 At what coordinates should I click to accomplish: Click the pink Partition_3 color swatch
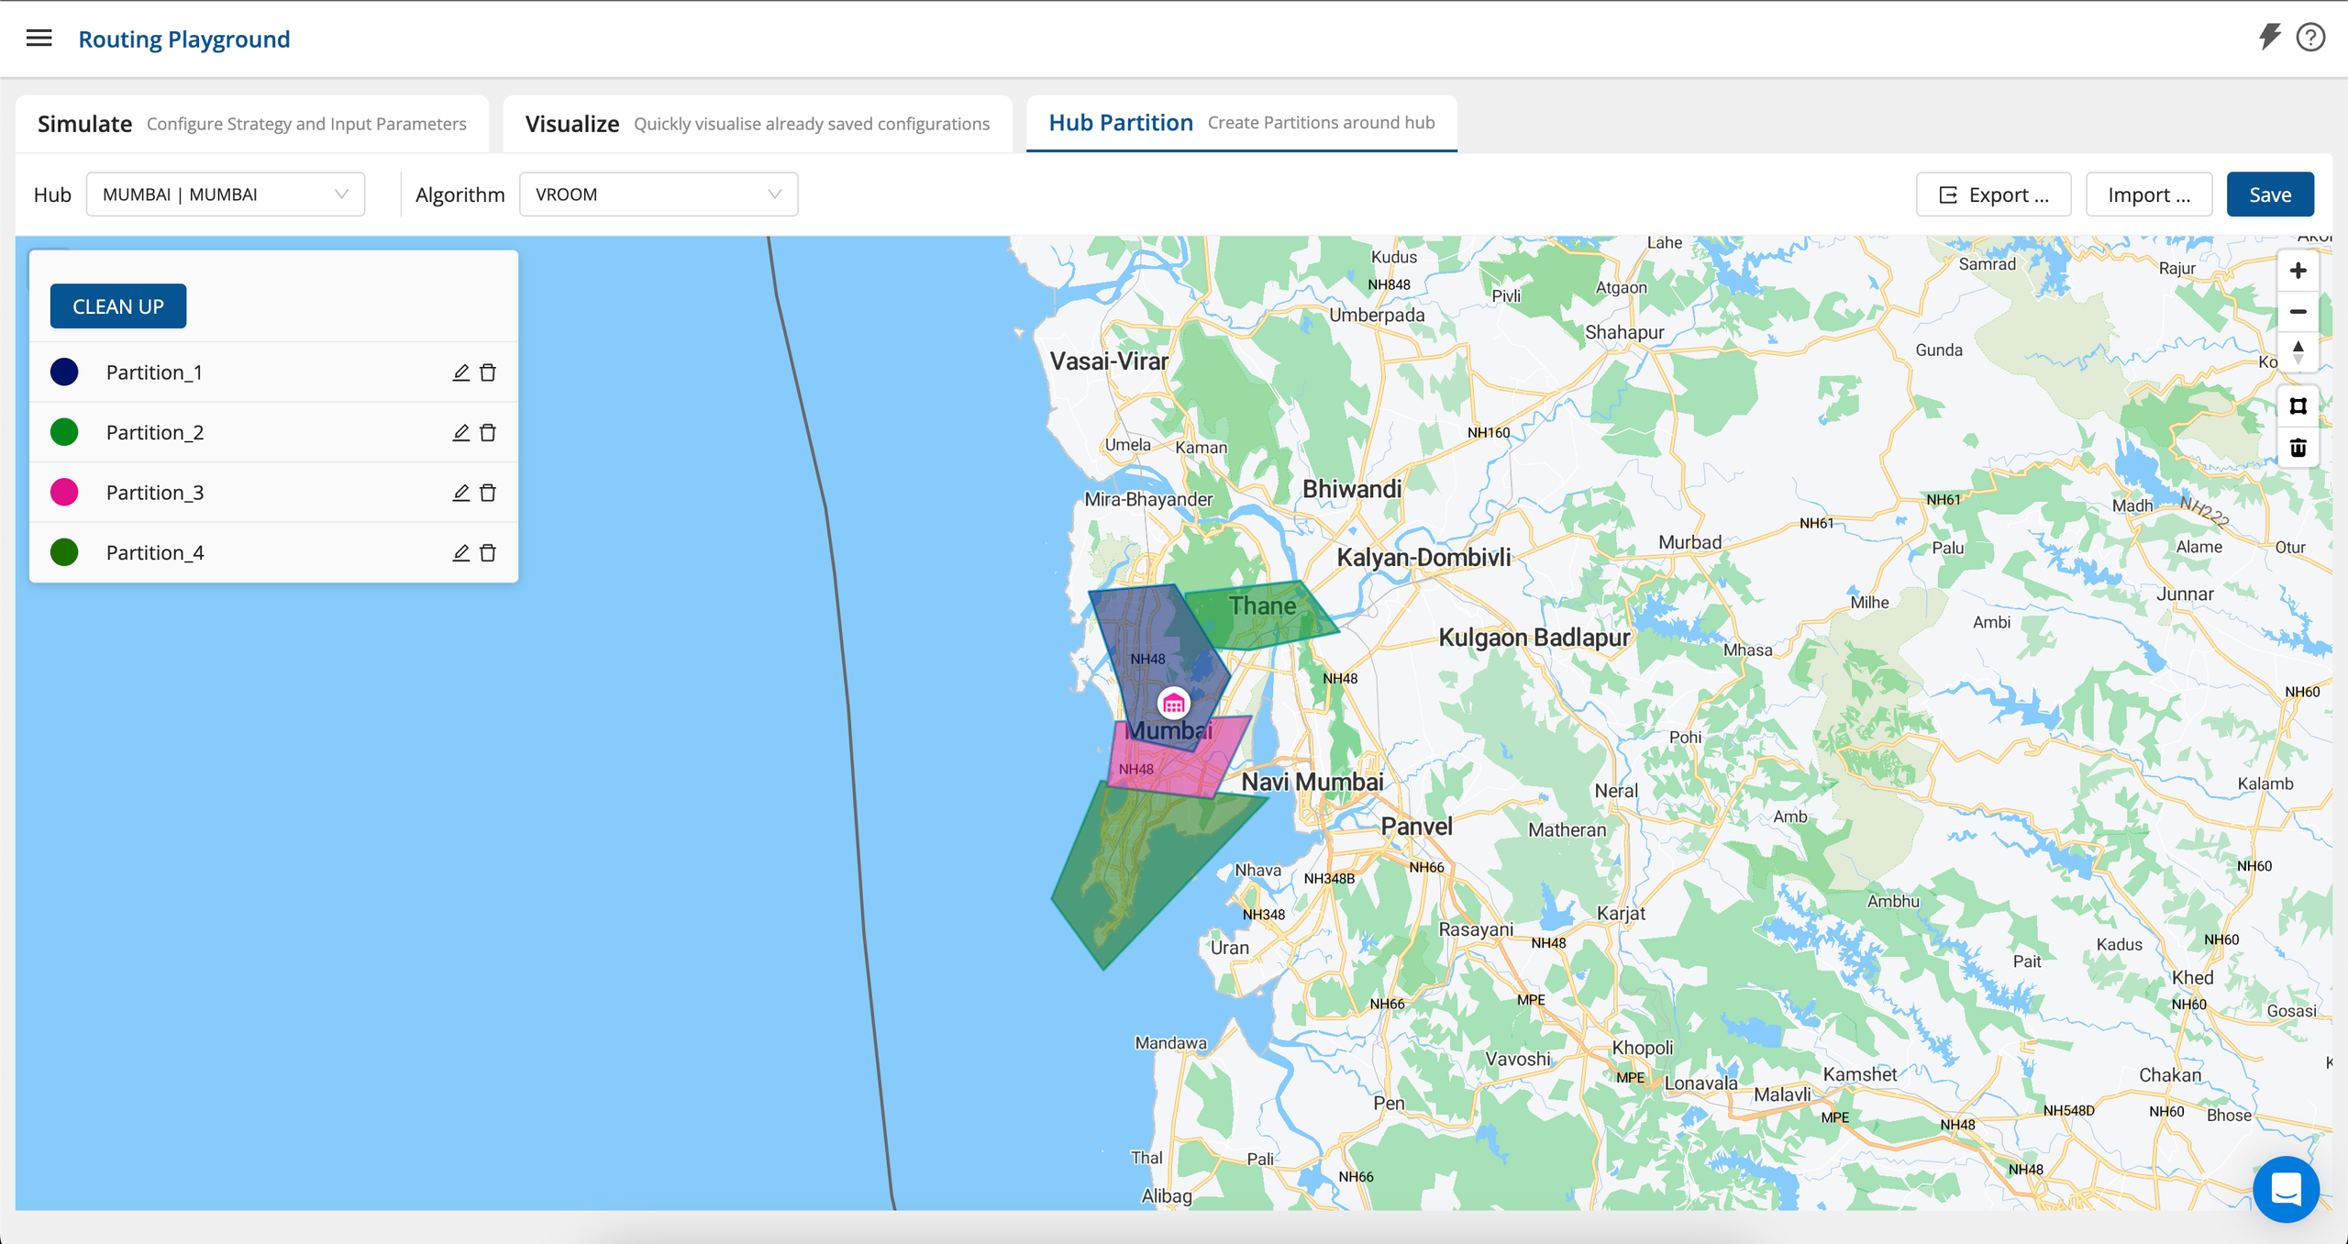click(64, 493)
